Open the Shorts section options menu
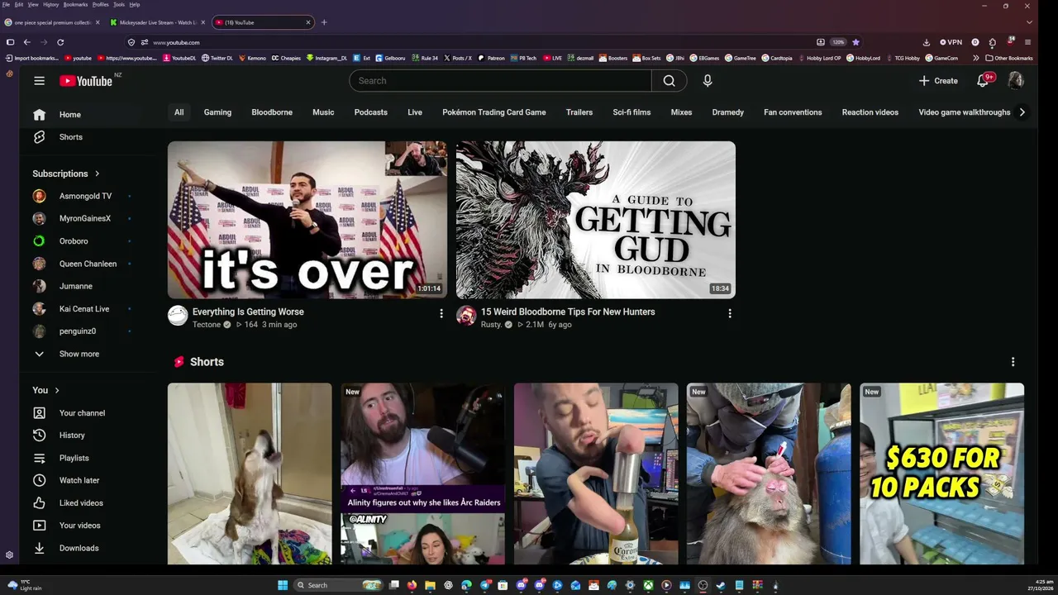 [x=1013, y=362]
